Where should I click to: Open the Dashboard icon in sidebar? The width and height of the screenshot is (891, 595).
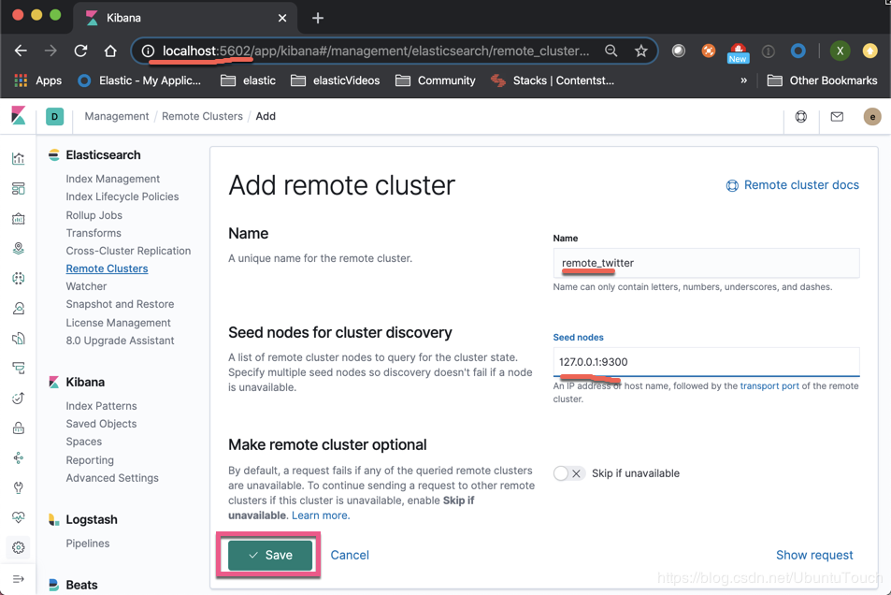coord(18,188)
